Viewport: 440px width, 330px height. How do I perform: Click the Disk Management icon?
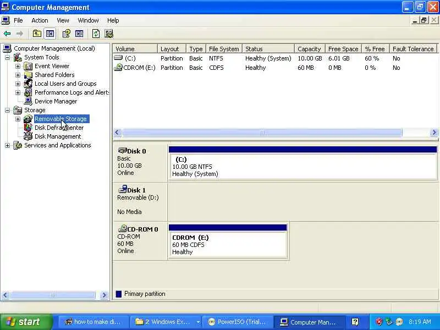(x=28, y=136)
